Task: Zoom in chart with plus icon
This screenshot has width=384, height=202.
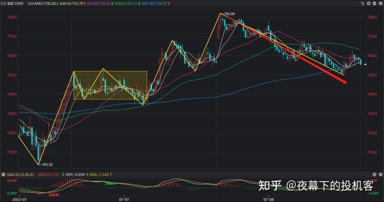Action: tap(369, 3)
